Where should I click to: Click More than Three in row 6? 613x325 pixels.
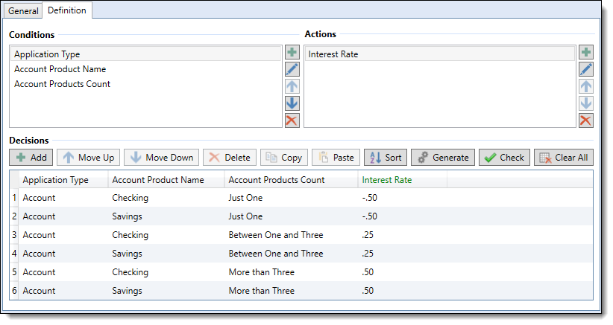coord(262,291)
